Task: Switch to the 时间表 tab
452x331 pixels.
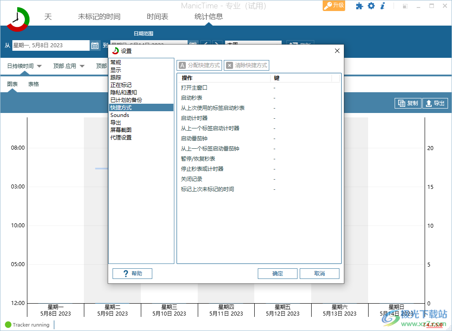Action: pyautogui.click(x=158, y=17)
